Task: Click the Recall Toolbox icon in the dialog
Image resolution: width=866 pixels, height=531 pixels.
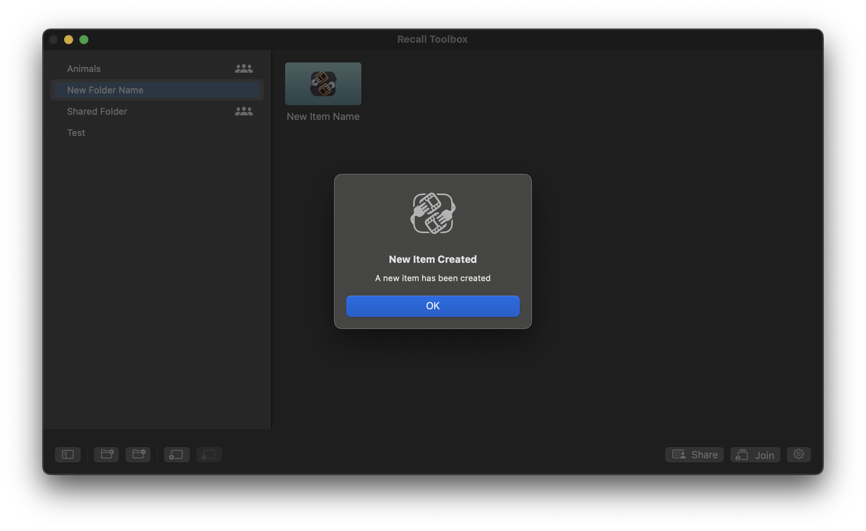Action: (x=433, y=213)
